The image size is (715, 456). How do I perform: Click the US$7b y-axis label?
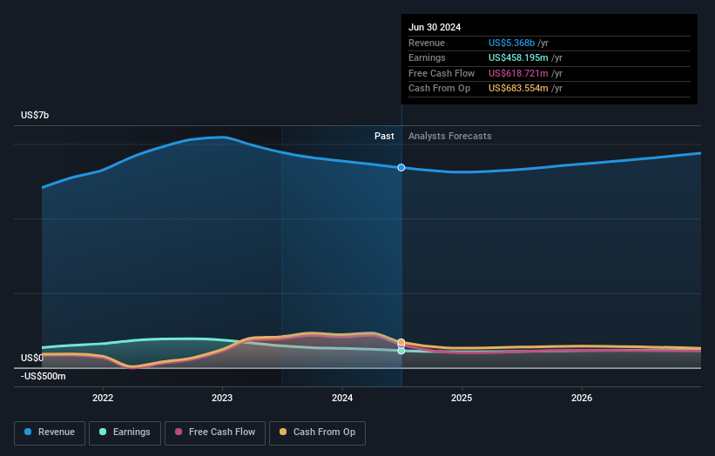point(35,115)
